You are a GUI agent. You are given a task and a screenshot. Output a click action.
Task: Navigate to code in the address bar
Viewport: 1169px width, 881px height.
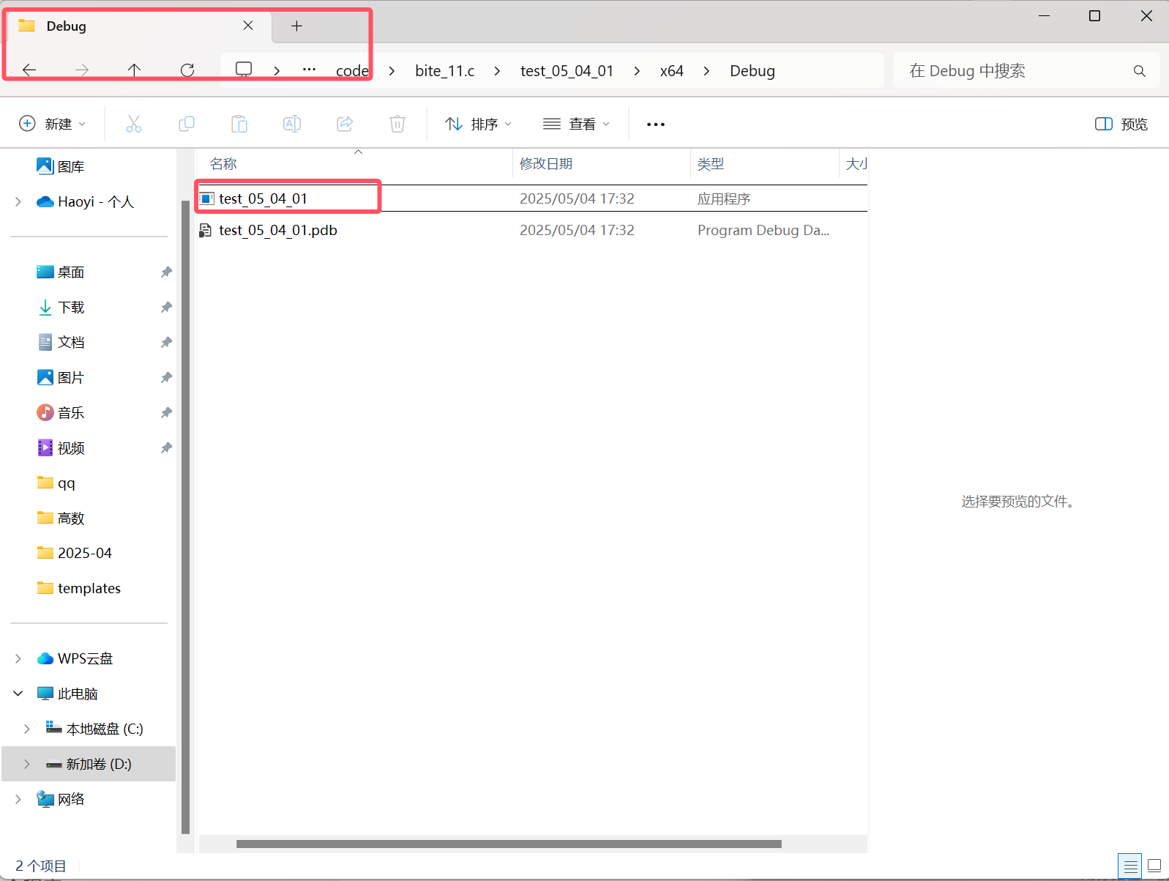pos(352,71)
